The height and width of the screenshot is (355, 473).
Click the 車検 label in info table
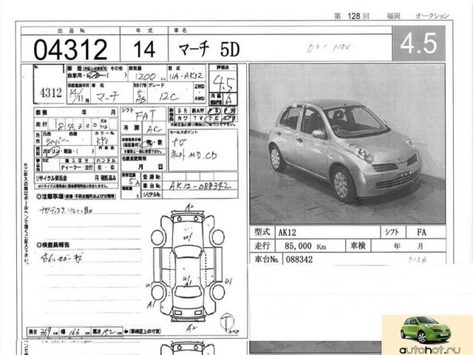point(358,246)
